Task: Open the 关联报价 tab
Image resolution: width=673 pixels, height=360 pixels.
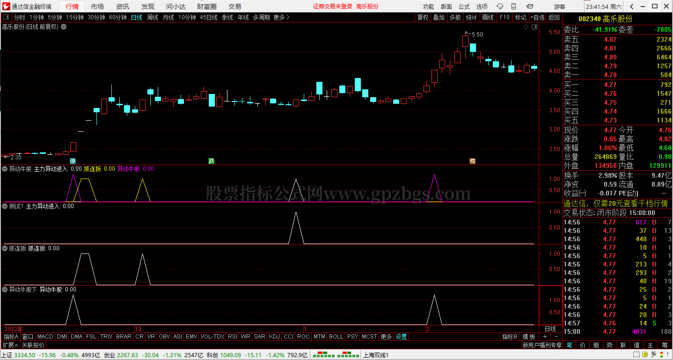Action: [33, 345]
